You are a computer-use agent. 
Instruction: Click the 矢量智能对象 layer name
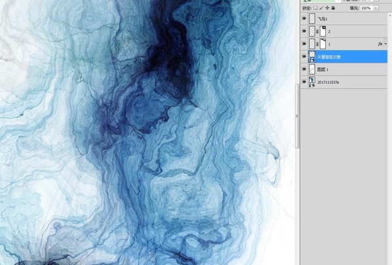[x=329, y=57]
